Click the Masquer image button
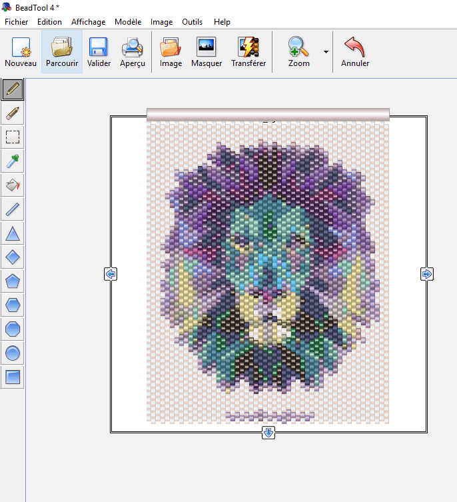 pos(207,52)
